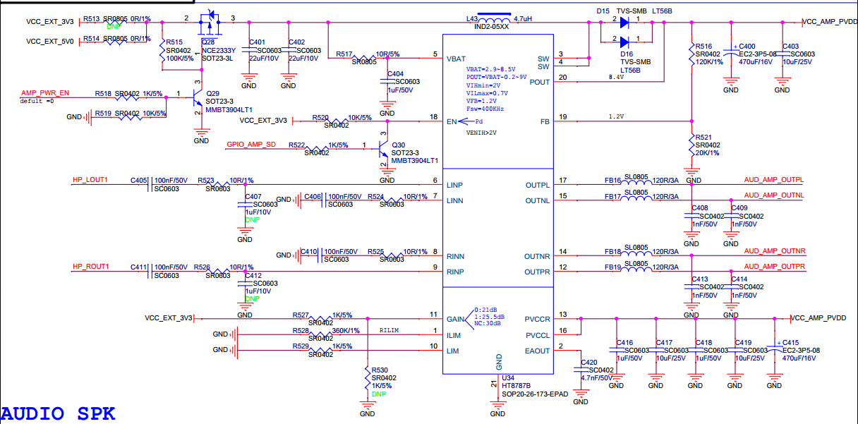The width and height of the screenshot is (858, 424).
Task: Click the R528 resistor designator
Action: 301,330
